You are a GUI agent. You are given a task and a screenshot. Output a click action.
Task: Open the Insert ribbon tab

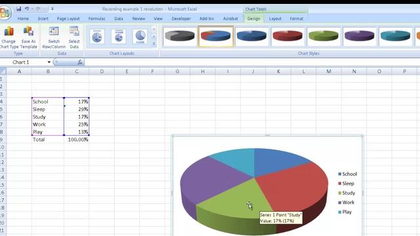(43, 18)
